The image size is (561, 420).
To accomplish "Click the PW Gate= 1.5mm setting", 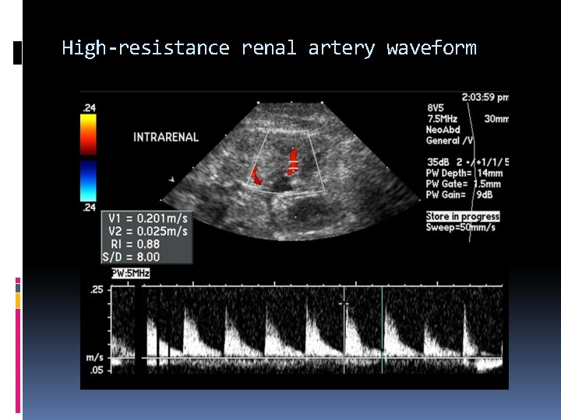I will [464, 184].
